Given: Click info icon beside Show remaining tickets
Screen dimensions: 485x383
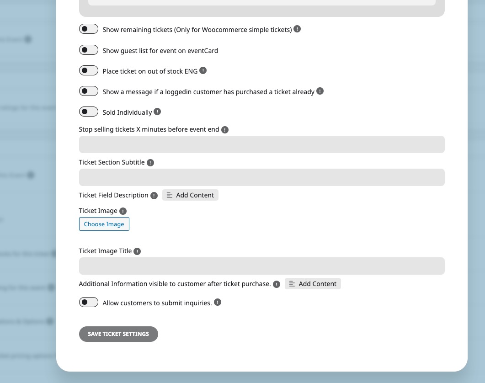Looking at the screenshot, I should coord(297,29).
